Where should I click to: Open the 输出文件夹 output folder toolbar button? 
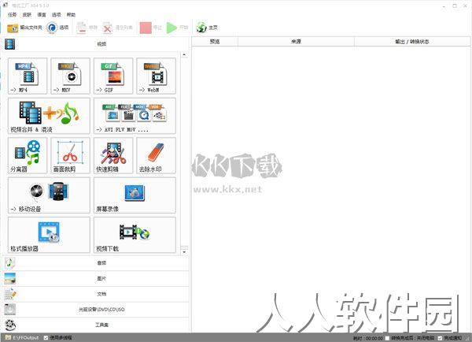(24, 28)
